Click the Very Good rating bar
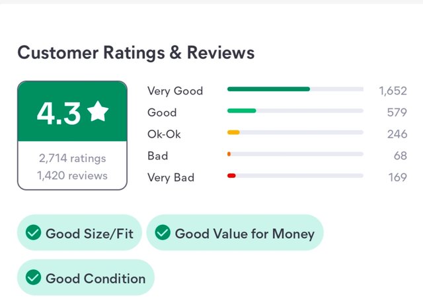The image size is (423, 307). (295, 89)
